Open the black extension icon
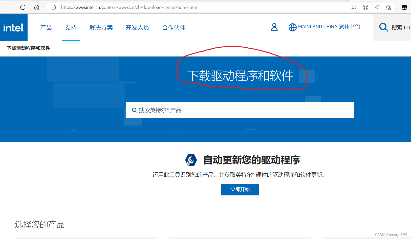Viewport: 411px width, 239px height. pyautogui.click(x=404, y=7)
